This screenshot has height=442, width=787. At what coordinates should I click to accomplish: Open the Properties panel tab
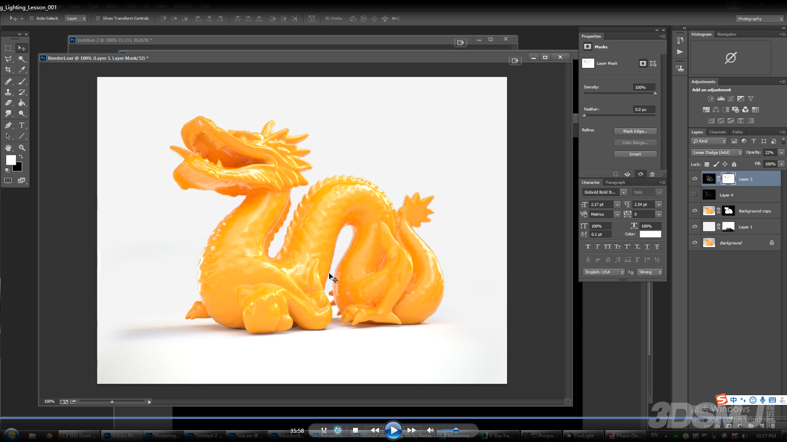[x=591, y=37]
